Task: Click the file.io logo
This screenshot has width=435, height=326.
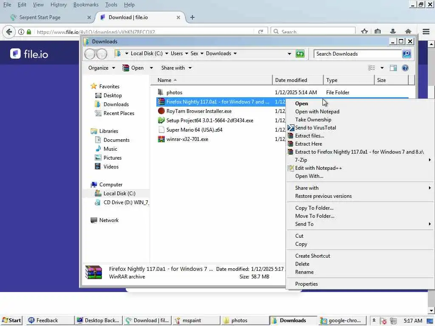Action: [29, 54]
